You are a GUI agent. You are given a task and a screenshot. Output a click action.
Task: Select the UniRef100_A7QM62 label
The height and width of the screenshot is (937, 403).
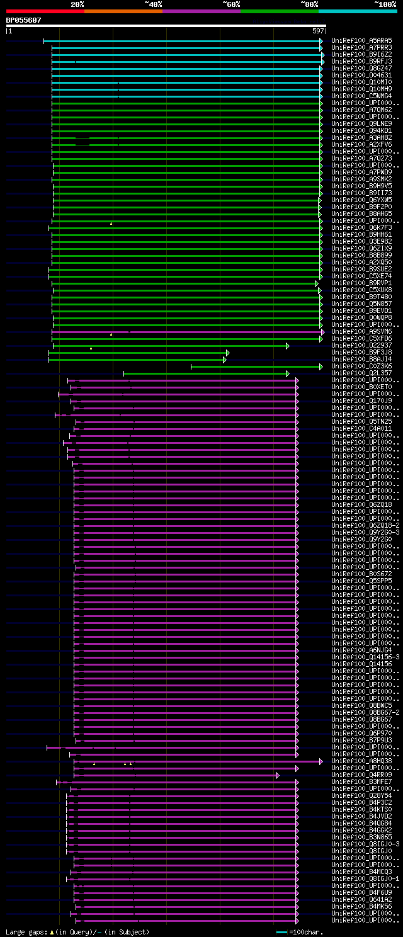[x=361, y=110]
